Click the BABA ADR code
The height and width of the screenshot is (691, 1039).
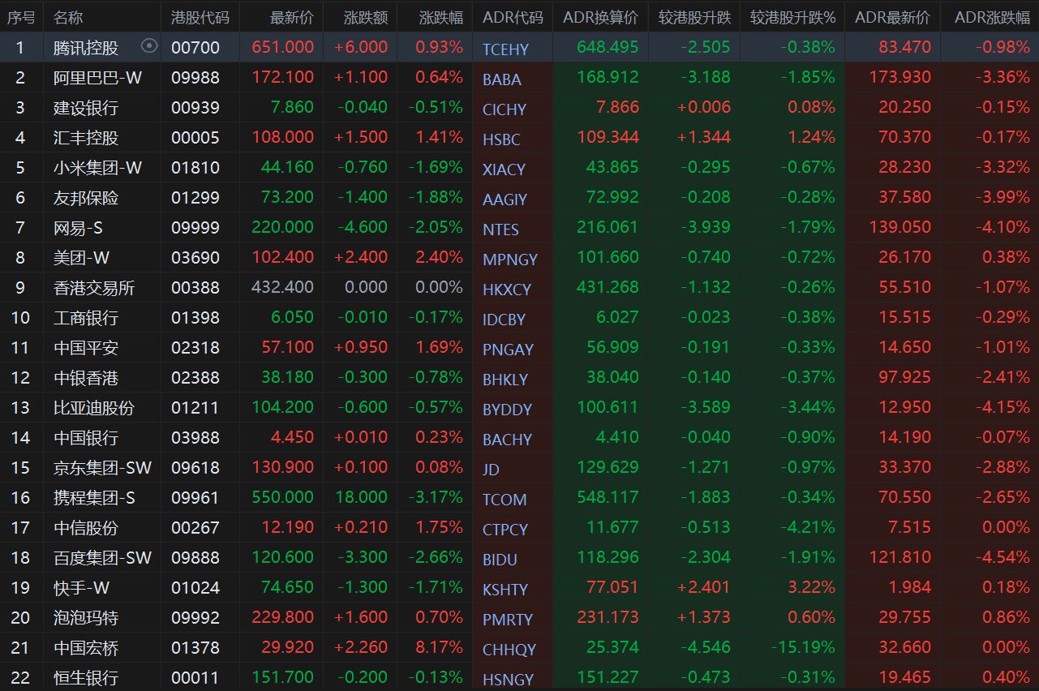pyautogui.click(x=502, y=79)
